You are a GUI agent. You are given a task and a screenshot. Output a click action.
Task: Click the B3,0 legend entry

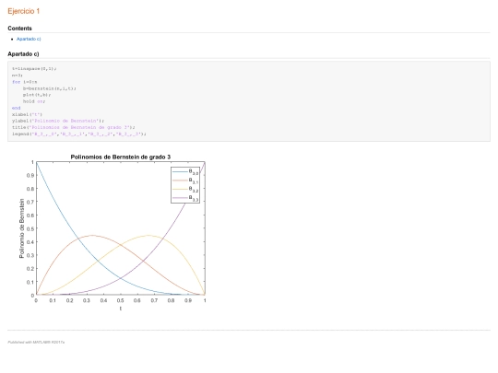coord(185,171)
